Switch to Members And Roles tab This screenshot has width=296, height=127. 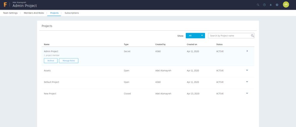[34, 13]
